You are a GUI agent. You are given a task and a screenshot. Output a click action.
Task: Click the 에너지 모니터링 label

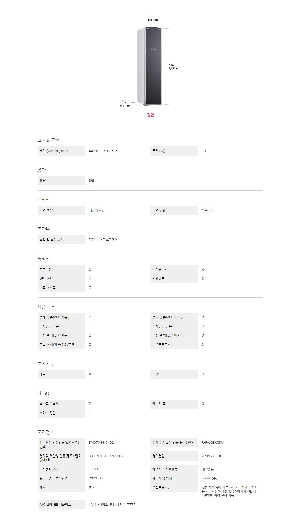163,404
